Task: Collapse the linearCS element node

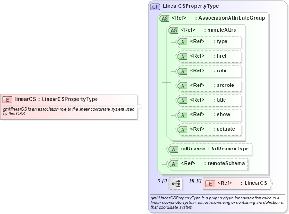Action: 139,107
